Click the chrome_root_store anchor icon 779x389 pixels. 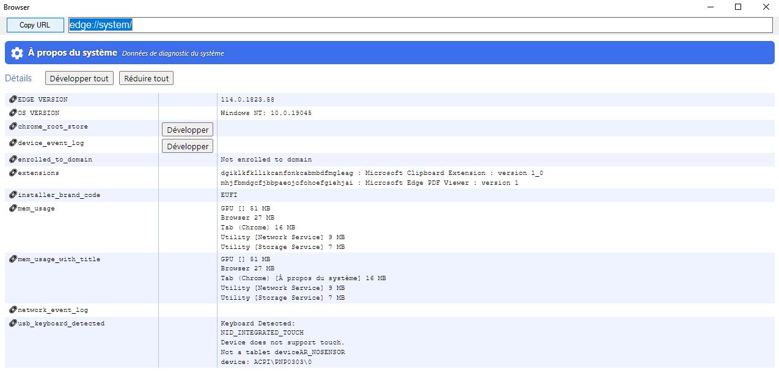[13, 127]
